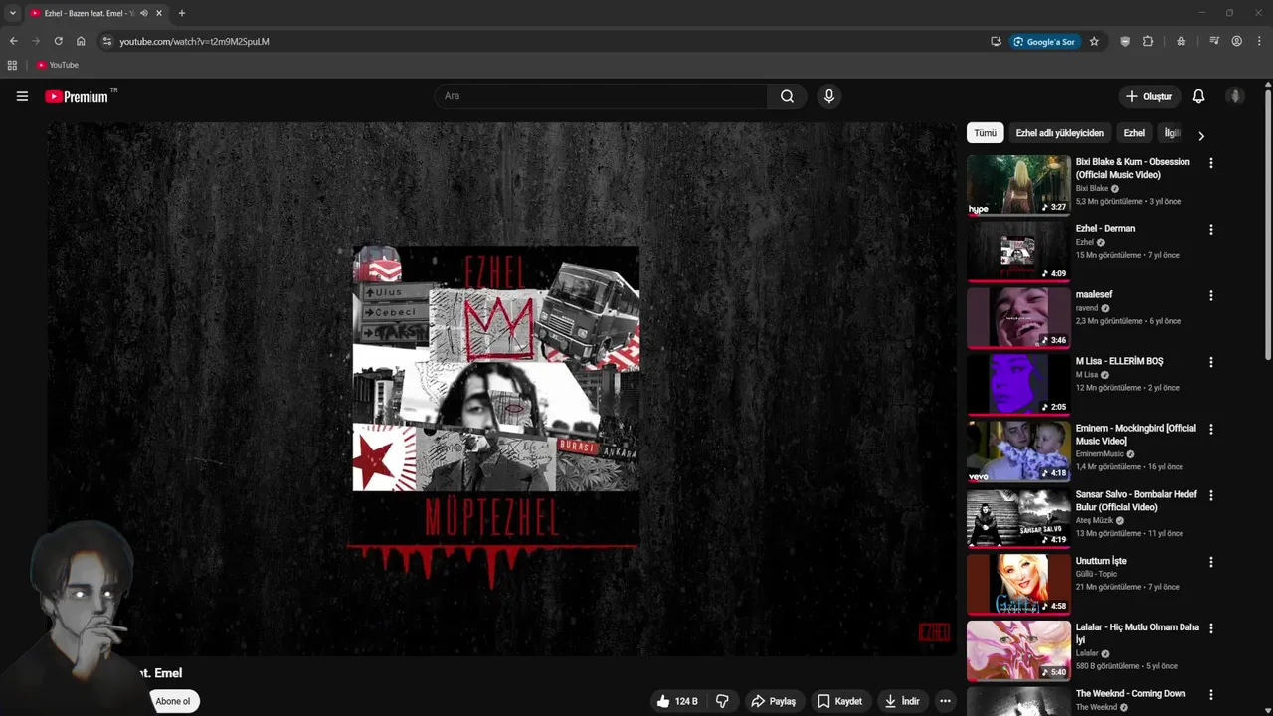Open options menu for Bixi Blake Obsession
Screen dimensions: 1273x716
point(1210,163)
